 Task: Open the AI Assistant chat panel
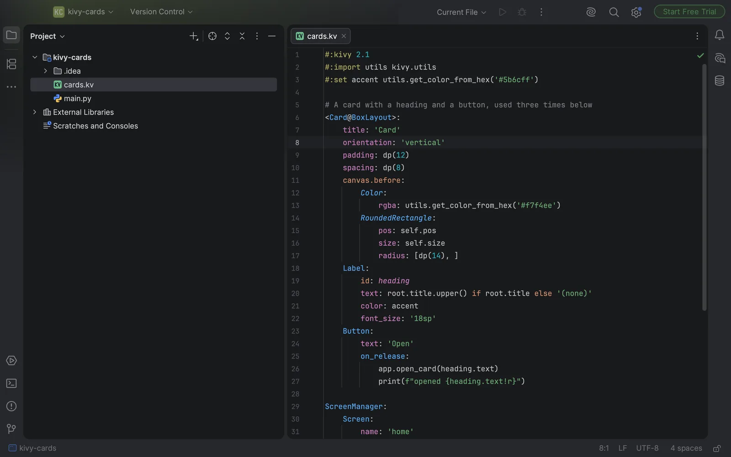(720, 58)
